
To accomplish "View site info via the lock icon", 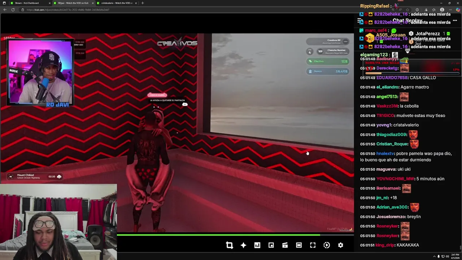I will point(22,10).
